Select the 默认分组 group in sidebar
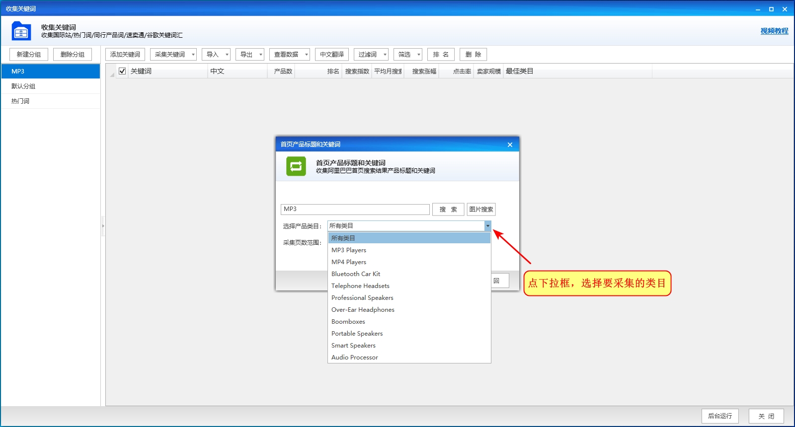Screen dimensions: 795x427 click(x=51, y=86)
